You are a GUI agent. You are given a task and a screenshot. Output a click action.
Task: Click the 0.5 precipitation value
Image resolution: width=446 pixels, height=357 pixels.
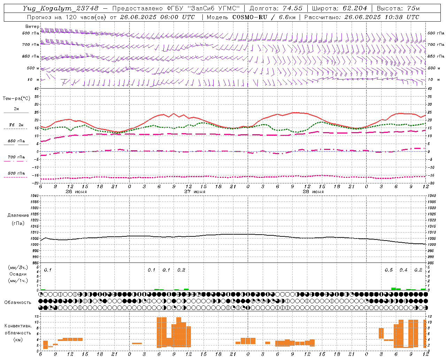click(389, 270)
